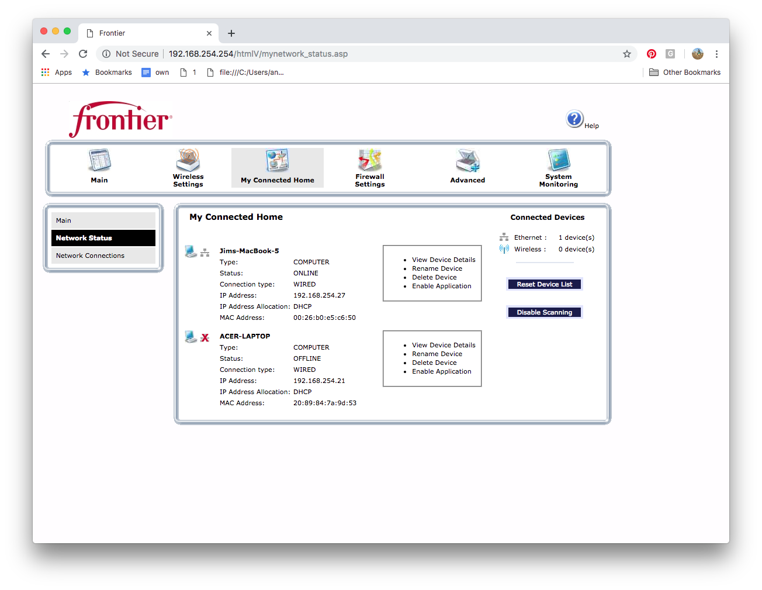Open Firewall Settings icon
This screenshot has height=590, width=762.
click(x=370, y=160)
